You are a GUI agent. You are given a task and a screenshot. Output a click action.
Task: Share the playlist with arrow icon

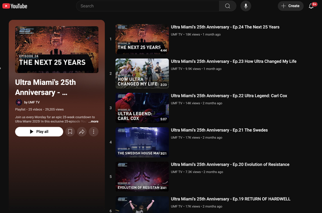pyautogui.click(x=82, y=132)
